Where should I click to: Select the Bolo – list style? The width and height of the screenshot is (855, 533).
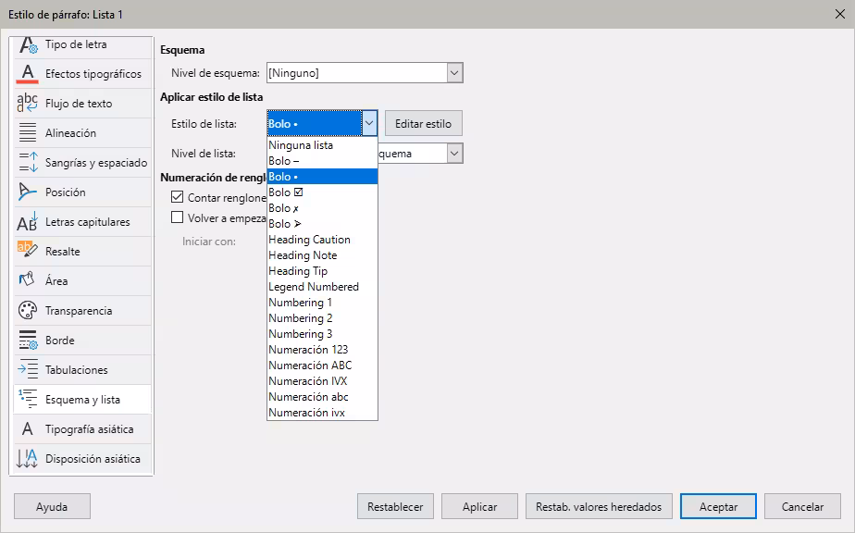pyautogui.click(x=322, y=161)
